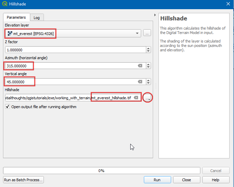Click the 0% progress bar

click(x=101, y=171)
